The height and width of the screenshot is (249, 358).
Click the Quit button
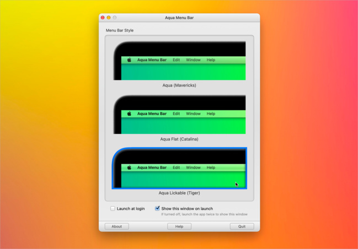click(242, 226)
